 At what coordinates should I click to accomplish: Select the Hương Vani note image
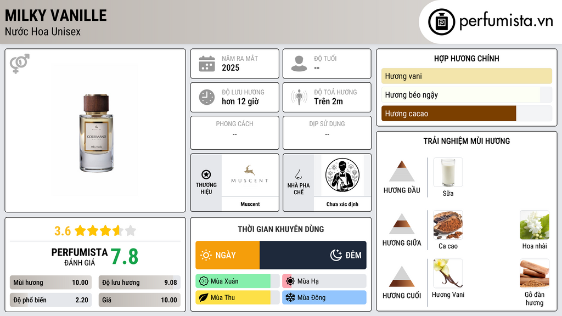pos(448,273)
